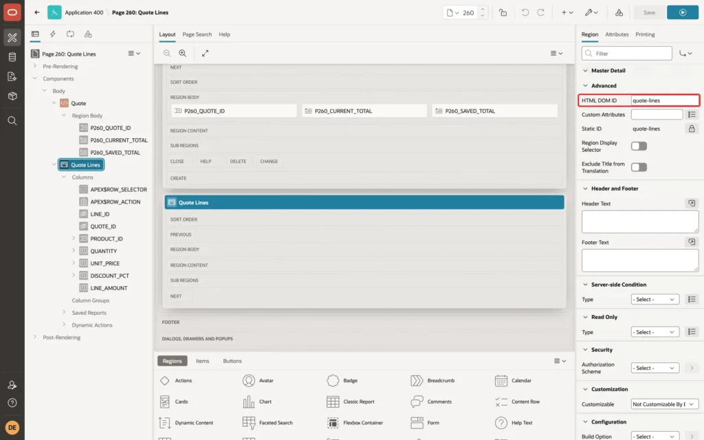Undo the last change
This screenshot has width=704, height=440.
pos(525,12)
